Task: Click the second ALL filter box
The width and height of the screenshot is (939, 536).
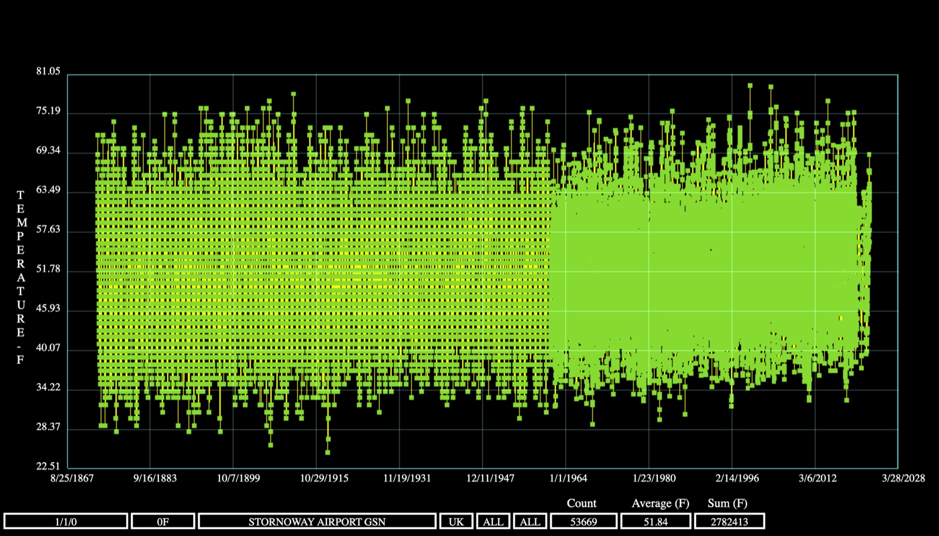Action: pyautogui.click(x=530, y=521)
